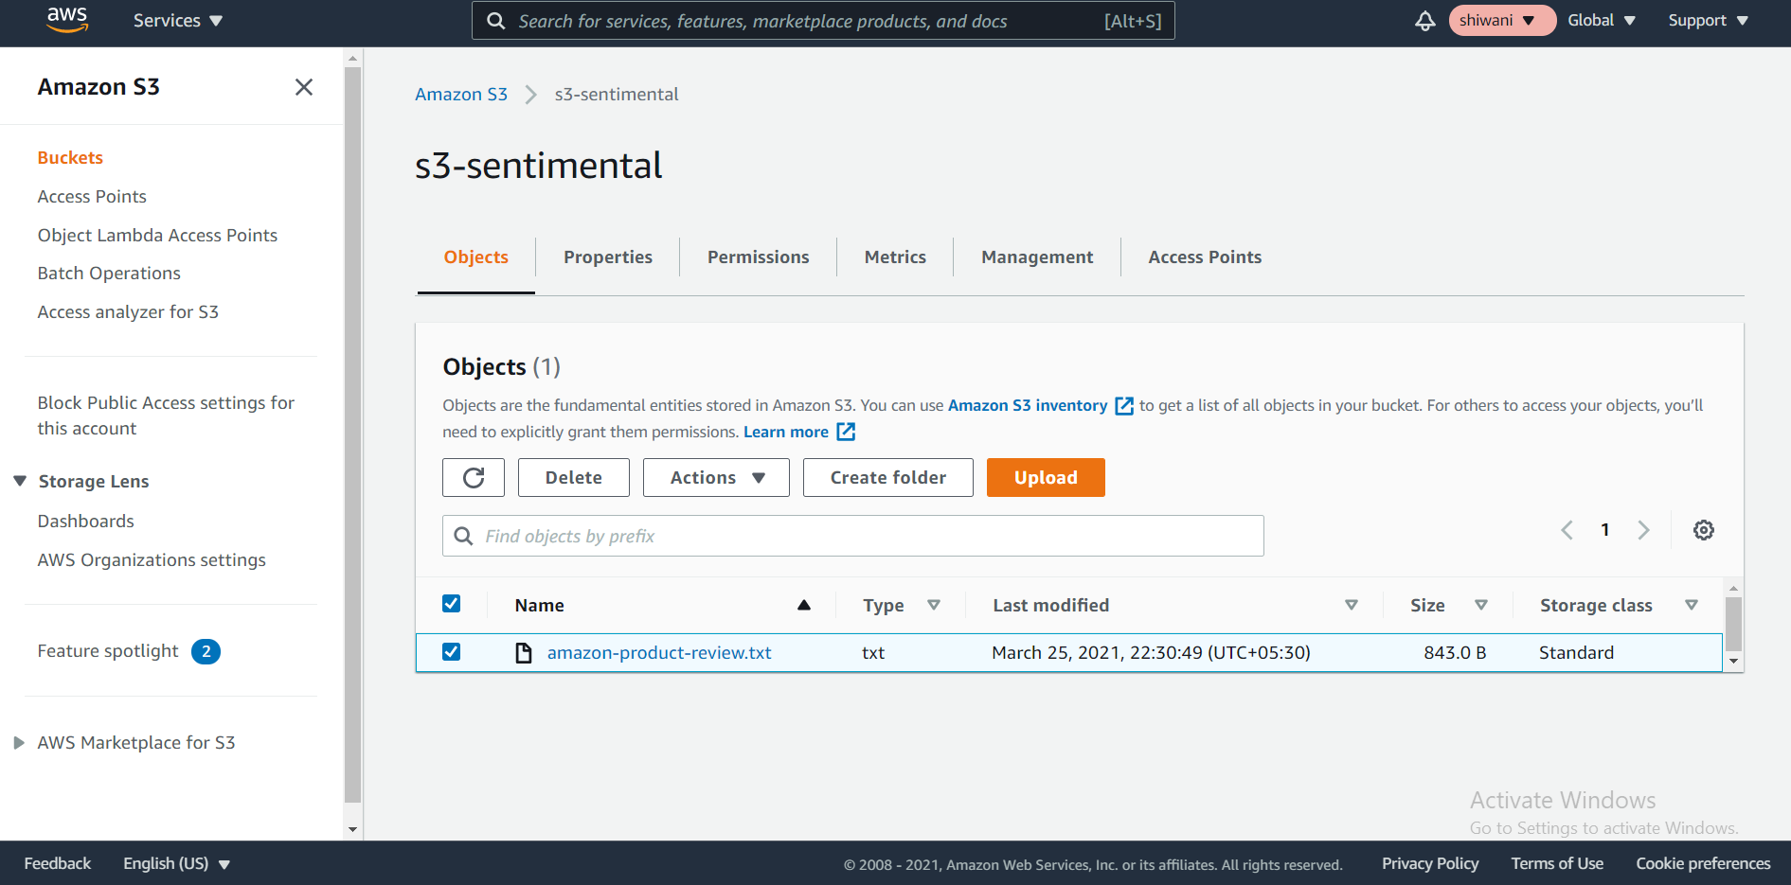Click the file icon for amazon-product-review.txt

pyautogui.click(x=523, y=653)
